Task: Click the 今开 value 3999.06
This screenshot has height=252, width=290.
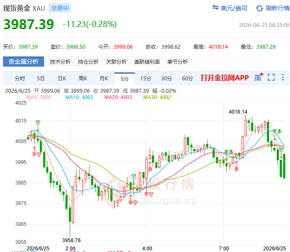Action: (x=123, y=47)
